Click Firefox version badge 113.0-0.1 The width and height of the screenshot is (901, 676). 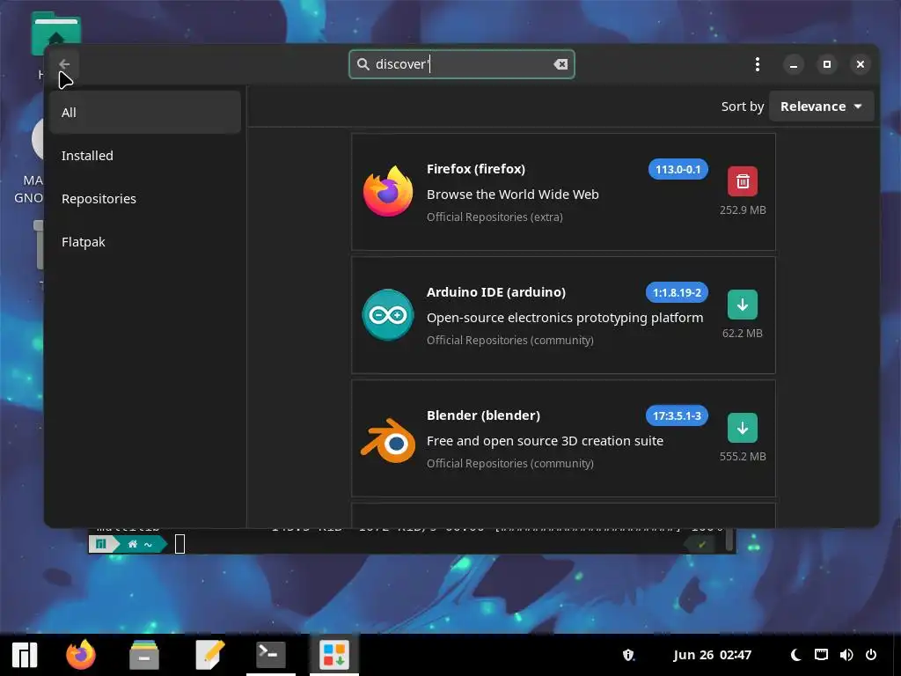coord(678,170)
